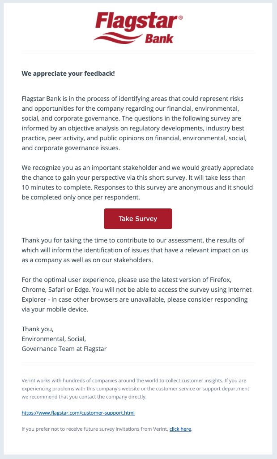The width and height of the screenshot is (277, 459).
Task: Click the word Bank in the logo
Action: coord(159,39)
